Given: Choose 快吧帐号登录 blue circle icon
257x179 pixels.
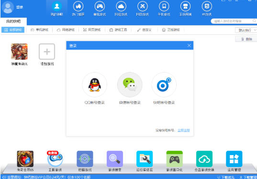Looking at the screenshot, I should coord(164,84).
